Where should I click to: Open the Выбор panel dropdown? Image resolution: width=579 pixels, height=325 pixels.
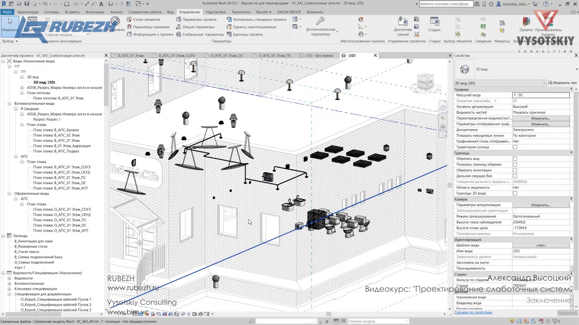click(x=10, y=41)
